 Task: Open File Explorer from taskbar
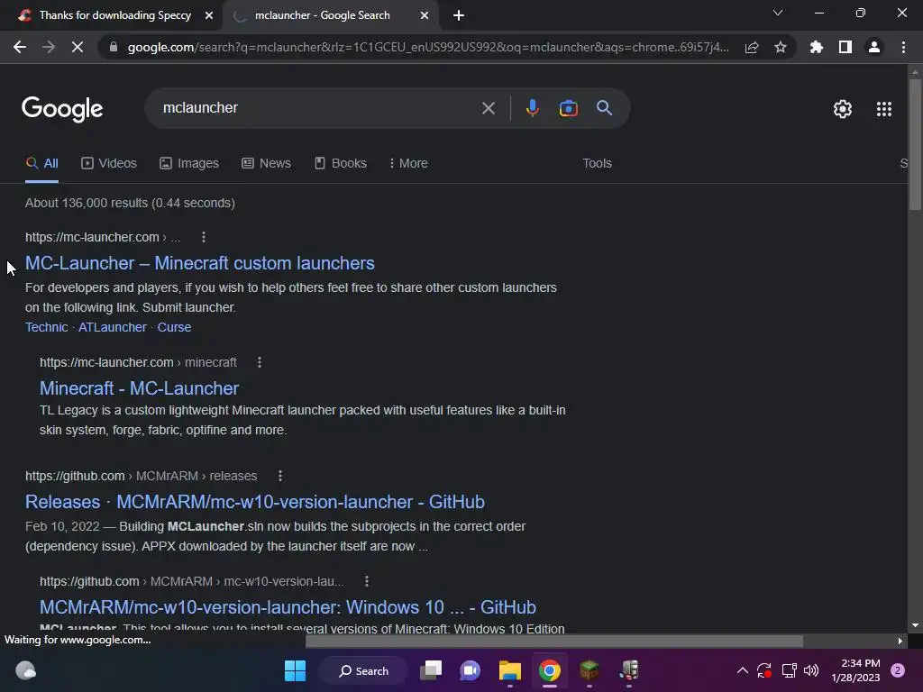point(510,670)
